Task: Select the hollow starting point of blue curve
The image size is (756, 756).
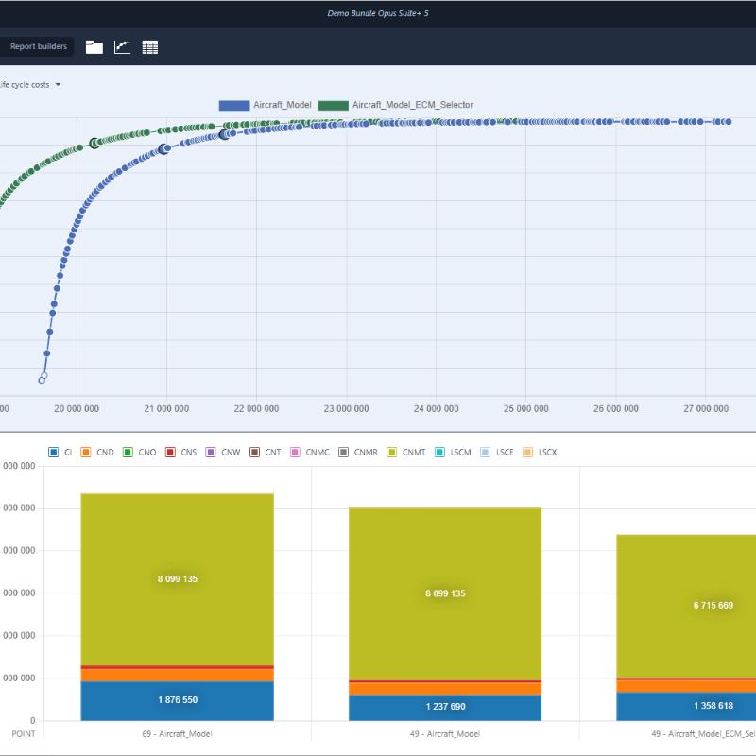Action: (x=42, y=381)
